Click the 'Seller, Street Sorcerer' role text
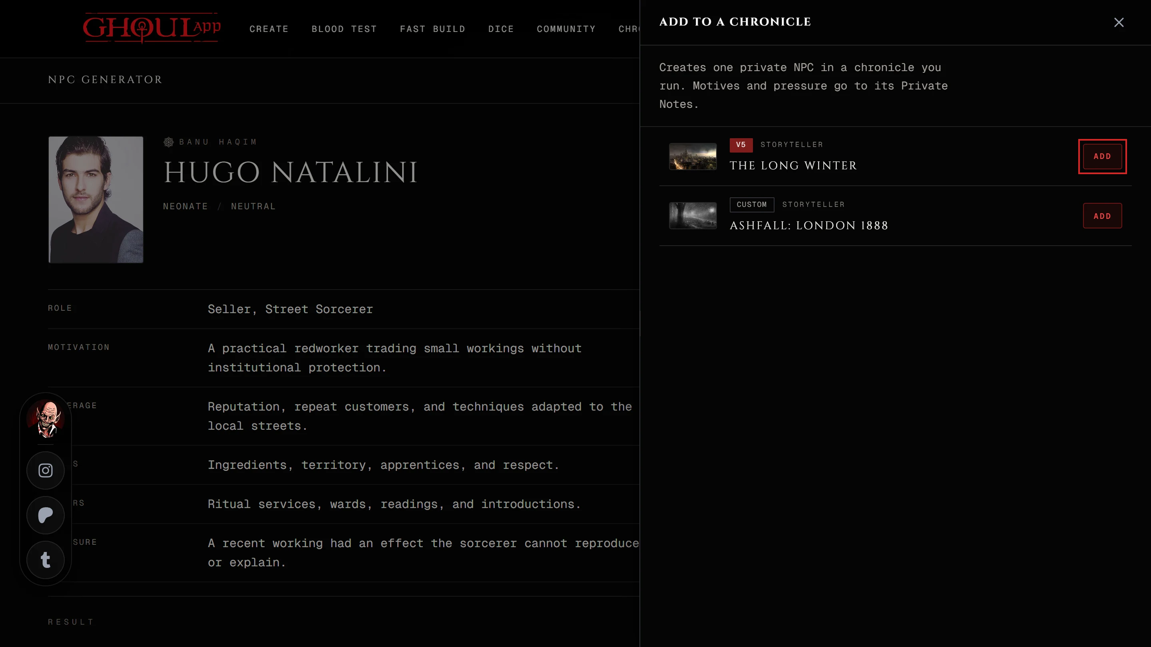 291,310
